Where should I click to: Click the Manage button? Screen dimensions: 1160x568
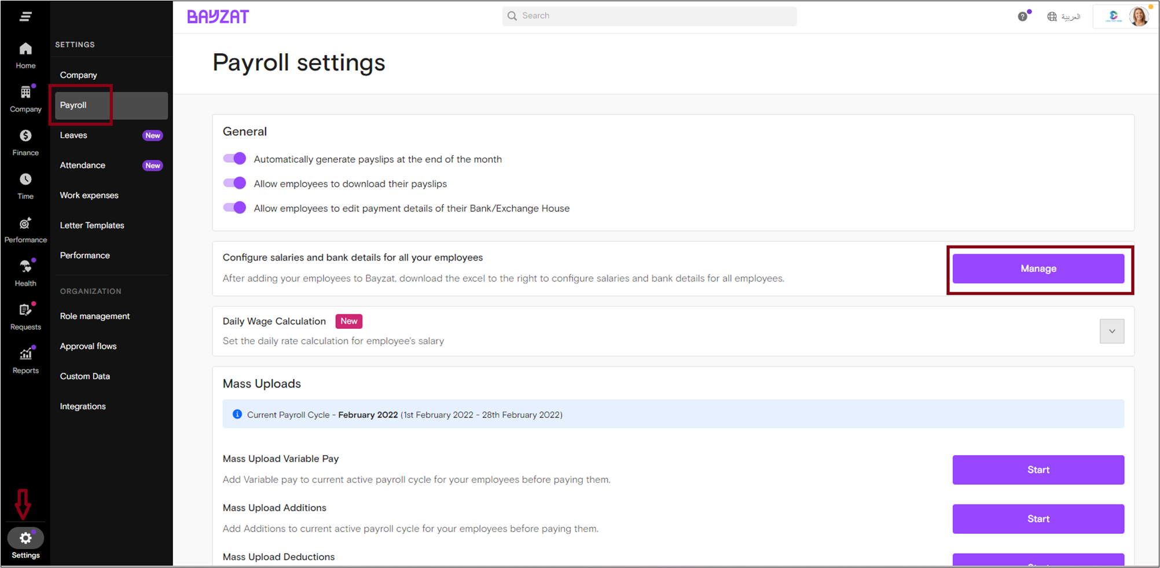coord(1038,268)
